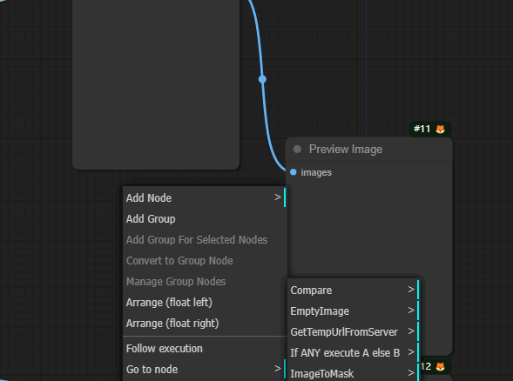Screen dimensions: 513x381
Task: Open the Add Node submenu
Action: pos(205,197)
